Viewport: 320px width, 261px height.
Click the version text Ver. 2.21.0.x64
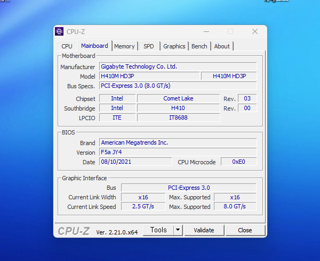(x=117, y=232)
